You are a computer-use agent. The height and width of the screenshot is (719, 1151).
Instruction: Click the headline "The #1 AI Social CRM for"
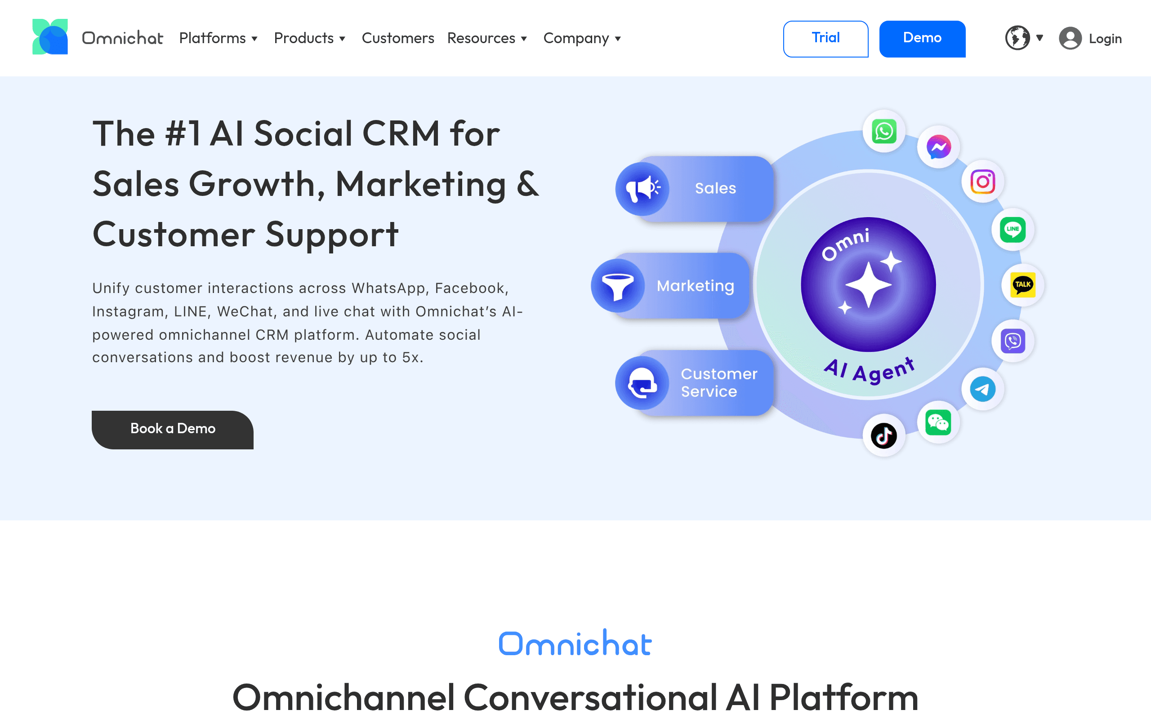[x=296, y=133]
